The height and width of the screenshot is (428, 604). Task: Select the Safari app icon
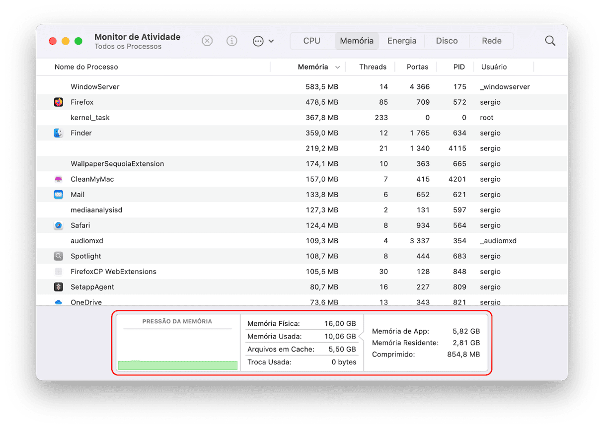59,225
